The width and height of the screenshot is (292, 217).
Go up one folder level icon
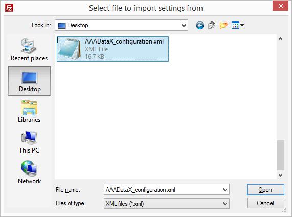click(x=211, y=25)
